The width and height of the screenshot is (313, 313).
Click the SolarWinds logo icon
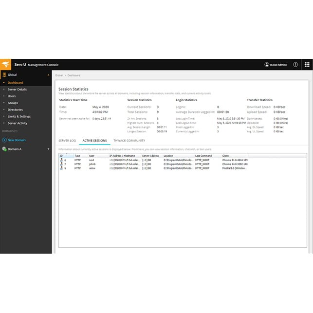click(x=6, y=64)
